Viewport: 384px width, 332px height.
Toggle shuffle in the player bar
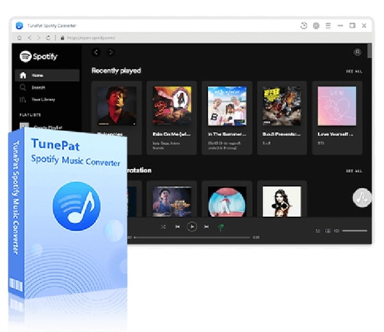(x=163, y=226)
